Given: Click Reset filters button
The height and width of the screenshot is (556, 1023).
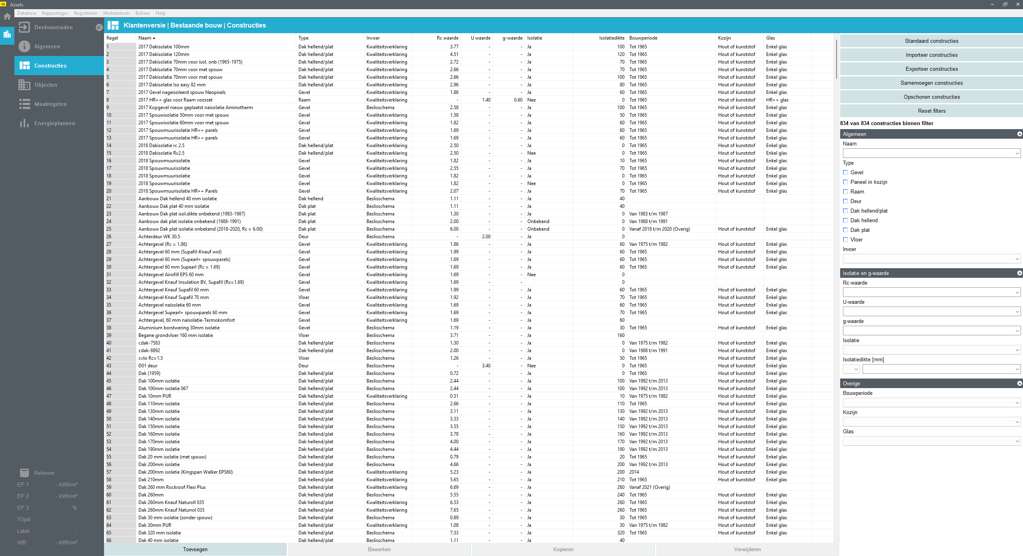Looking at the screenshot, I should coord(931,111).
